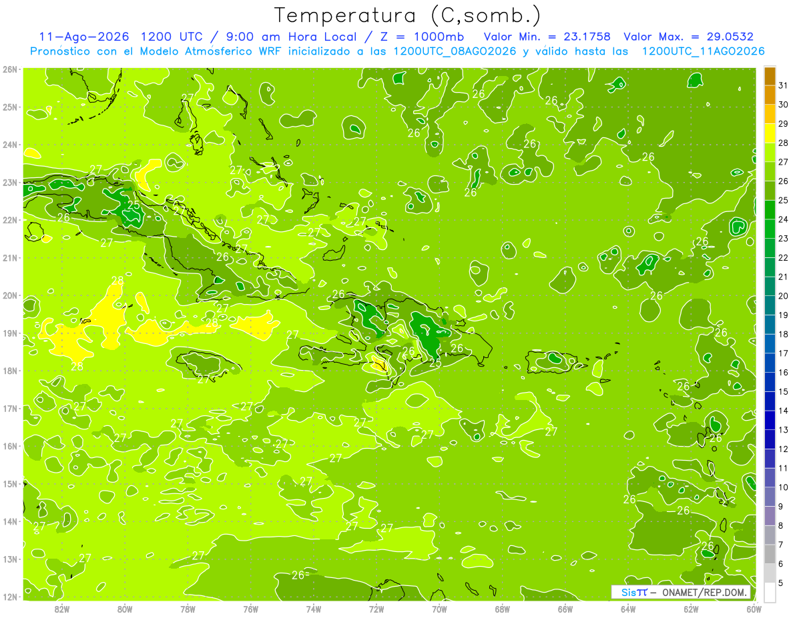The image size is (801, 618).
Task: Click the longitude axis label "66W"
Action: (x=565, y=609)
